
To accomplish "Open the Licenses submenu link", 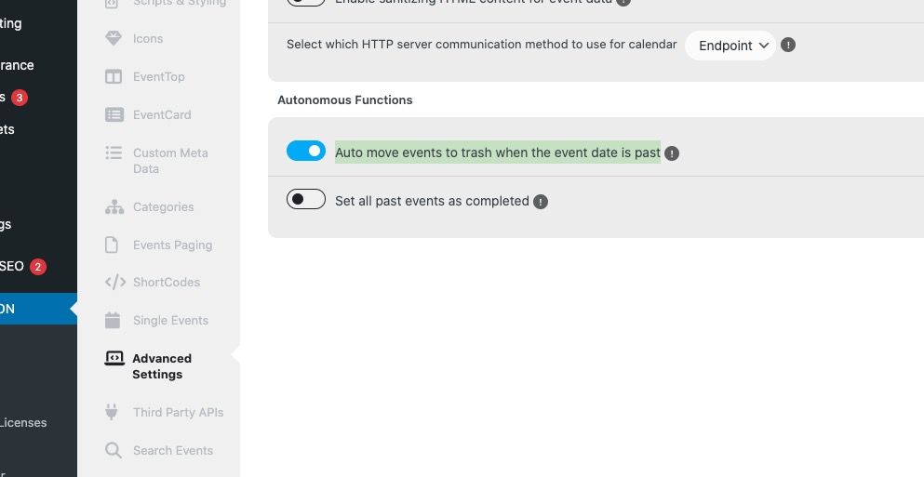I will [23, 422].
